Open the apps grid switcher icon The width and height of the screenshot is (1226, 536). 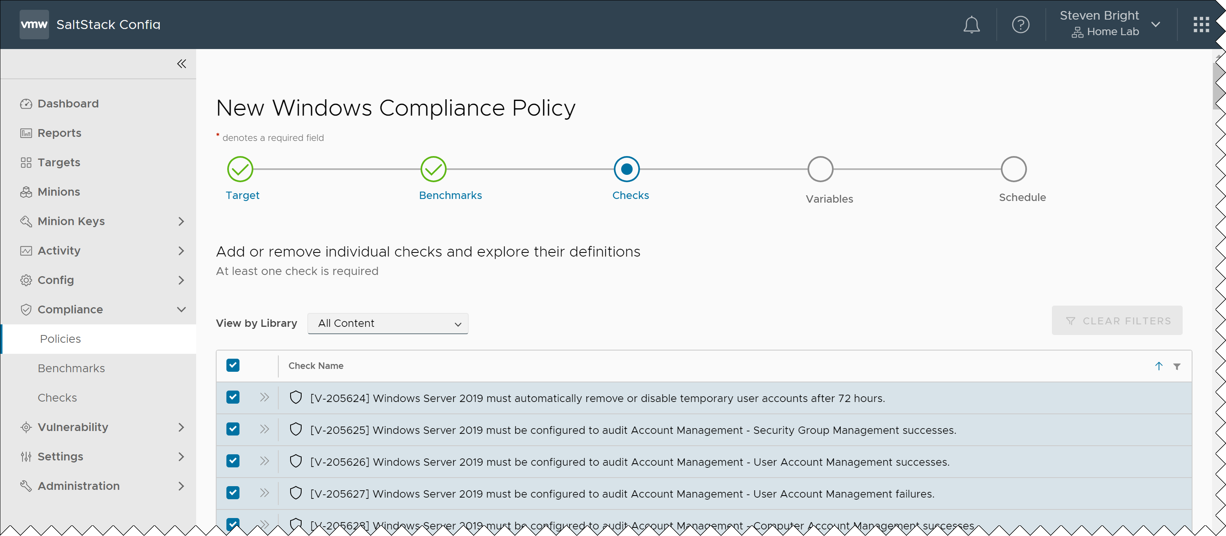[x=1201, y=25]
